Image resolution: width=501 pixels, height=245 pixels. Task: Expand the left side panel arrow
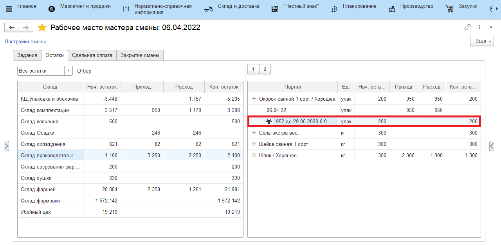coord(6,146)
